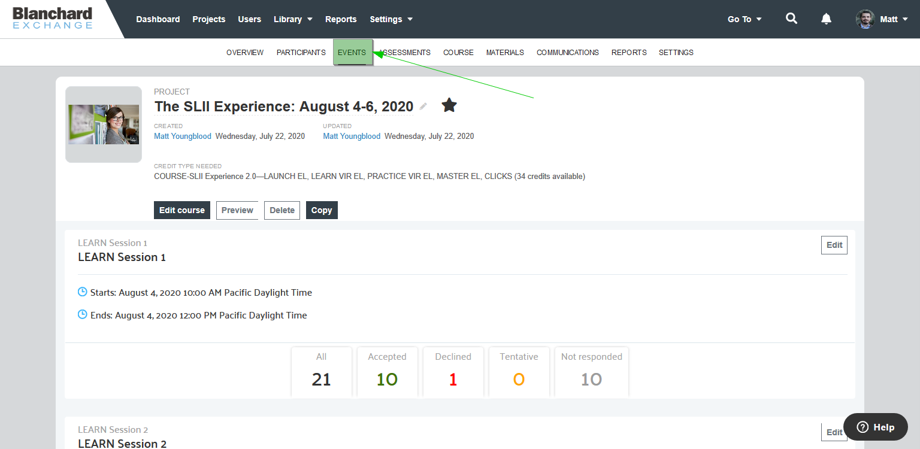
Task: Click the Edit course button
Action: (x=182, y=210)
